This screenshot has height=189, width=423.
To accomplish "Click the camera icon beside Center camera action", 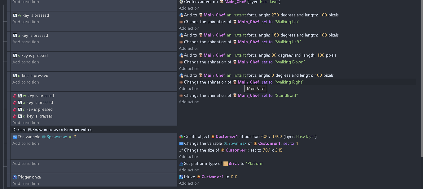I will 181,2.
